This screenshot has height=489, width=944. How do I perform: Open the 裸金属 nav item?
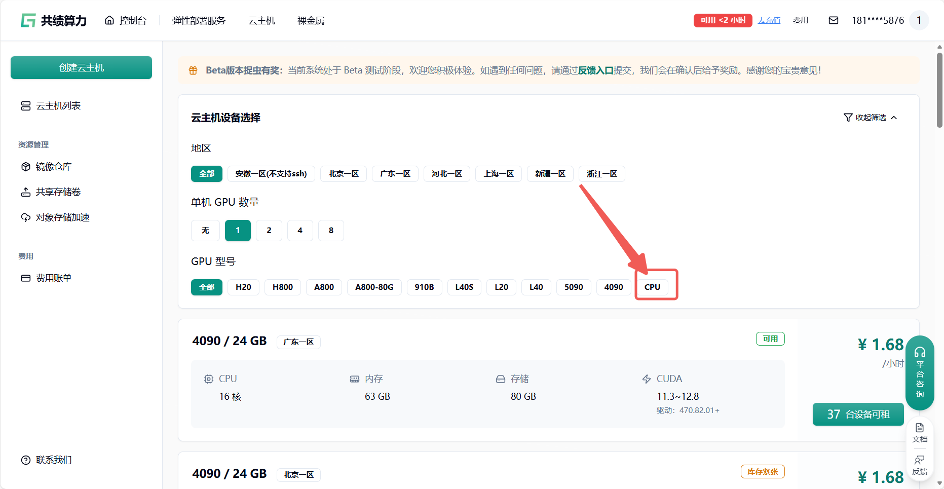pos(311,20)
